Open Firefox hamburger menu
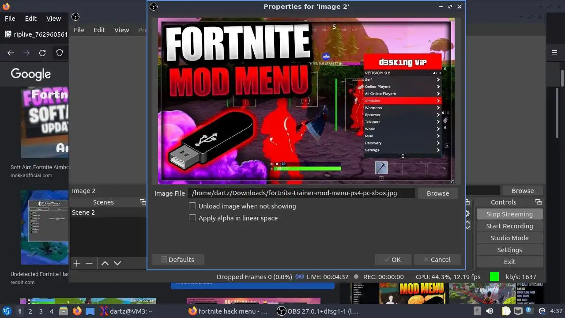The width and height of the screenshot is (565, 318). (x=554, y=53)
